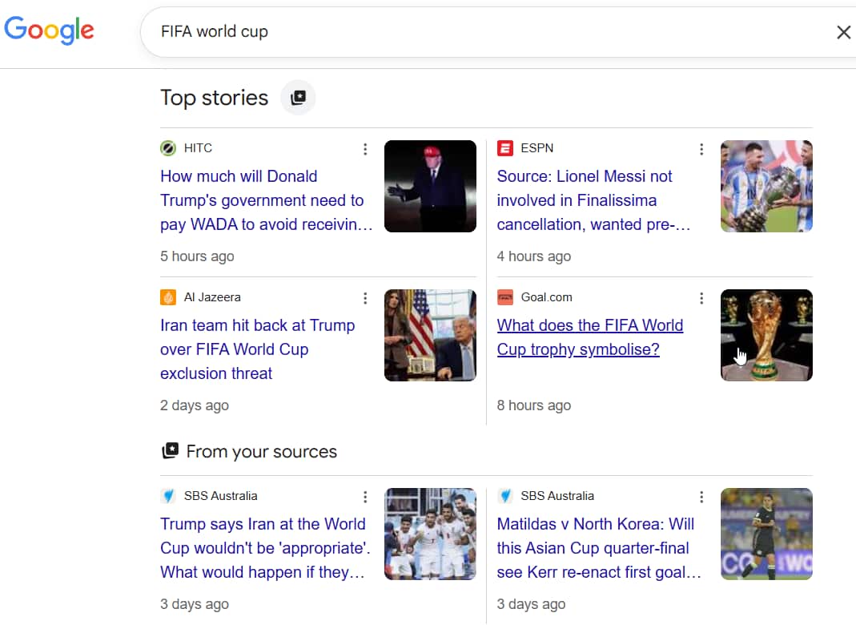Select the ESPN publisher icon
This screenshot has height=625, width=856.
coord(504,148)
